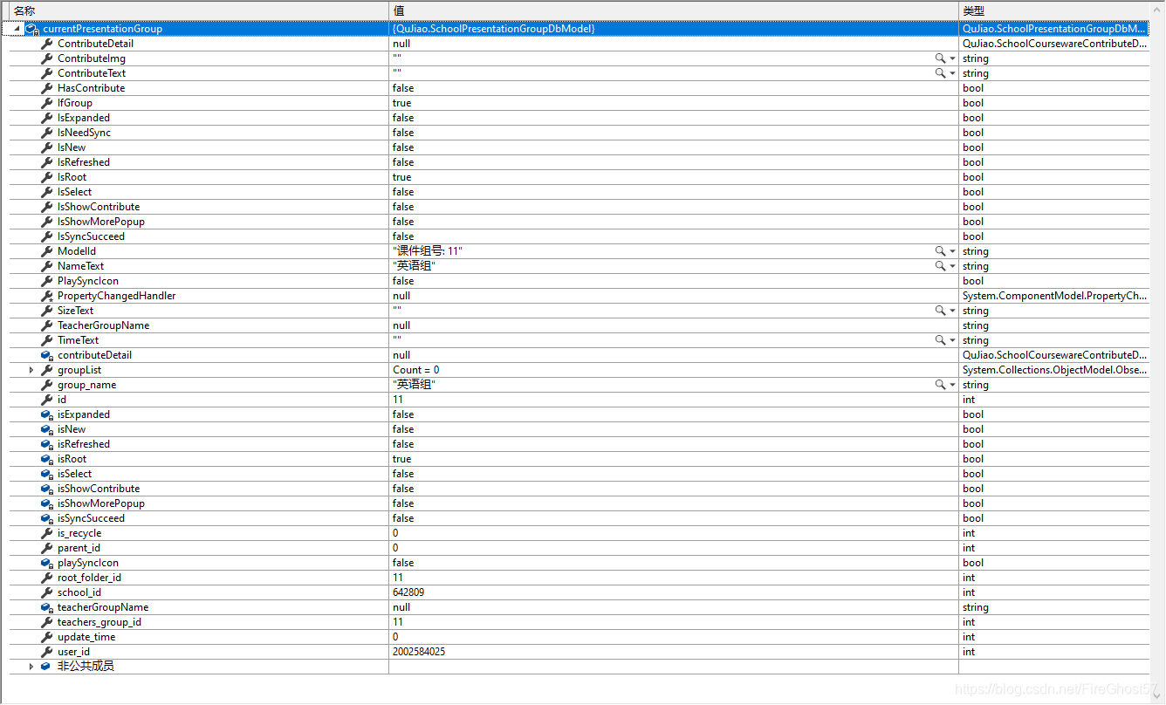The height and width of the screenshot is (705, 1166).
Task: Open text visualizer magnifier for ContributeImg
Action: (940, 58)
